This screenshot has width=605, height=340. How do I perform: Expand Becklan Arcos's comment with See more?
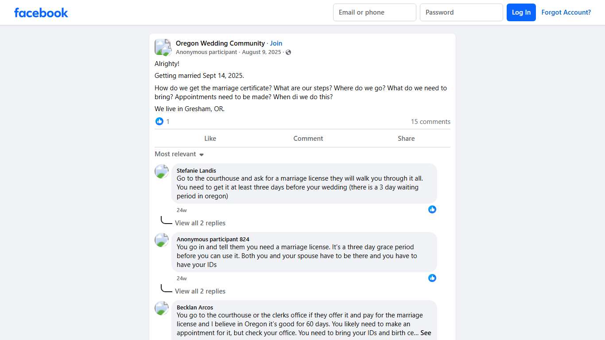[426, 333]
